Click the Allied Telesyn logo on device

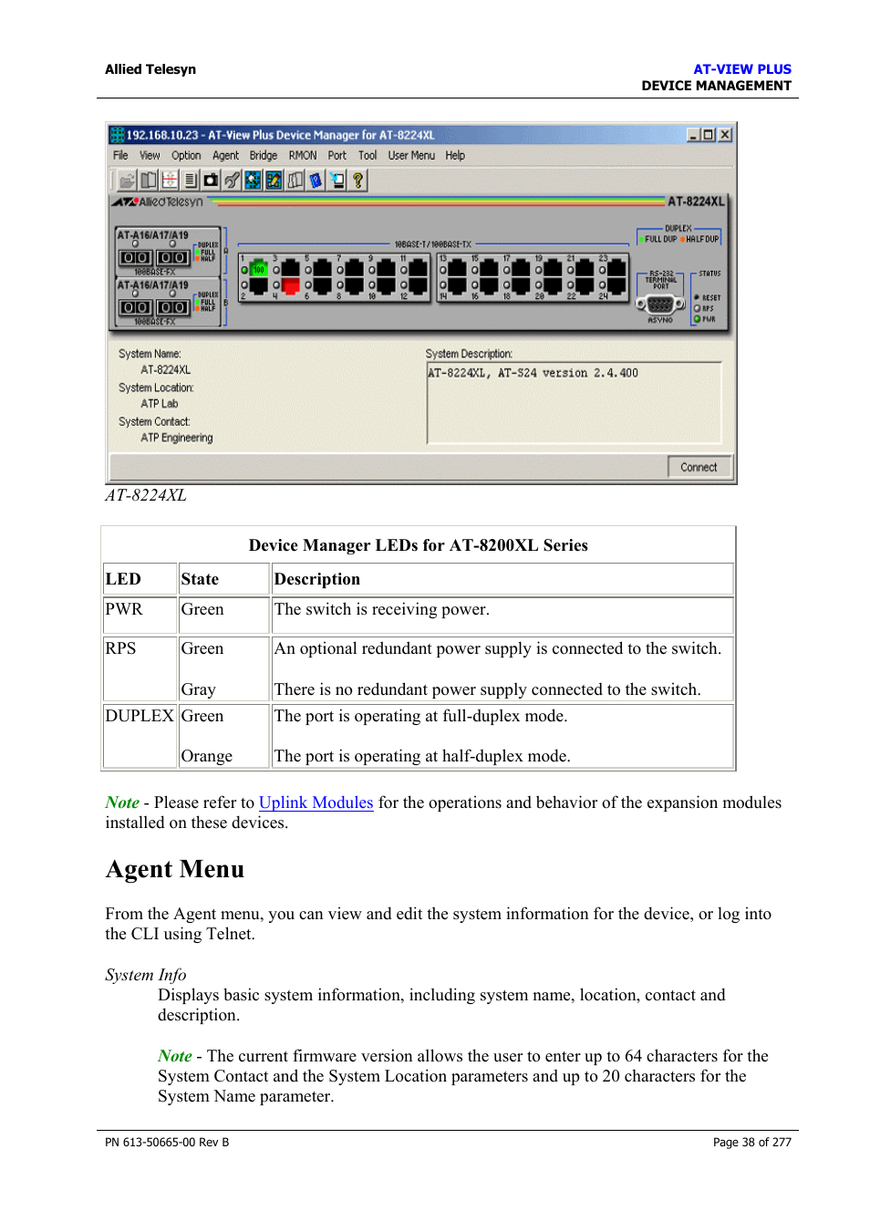click(157, 202)
